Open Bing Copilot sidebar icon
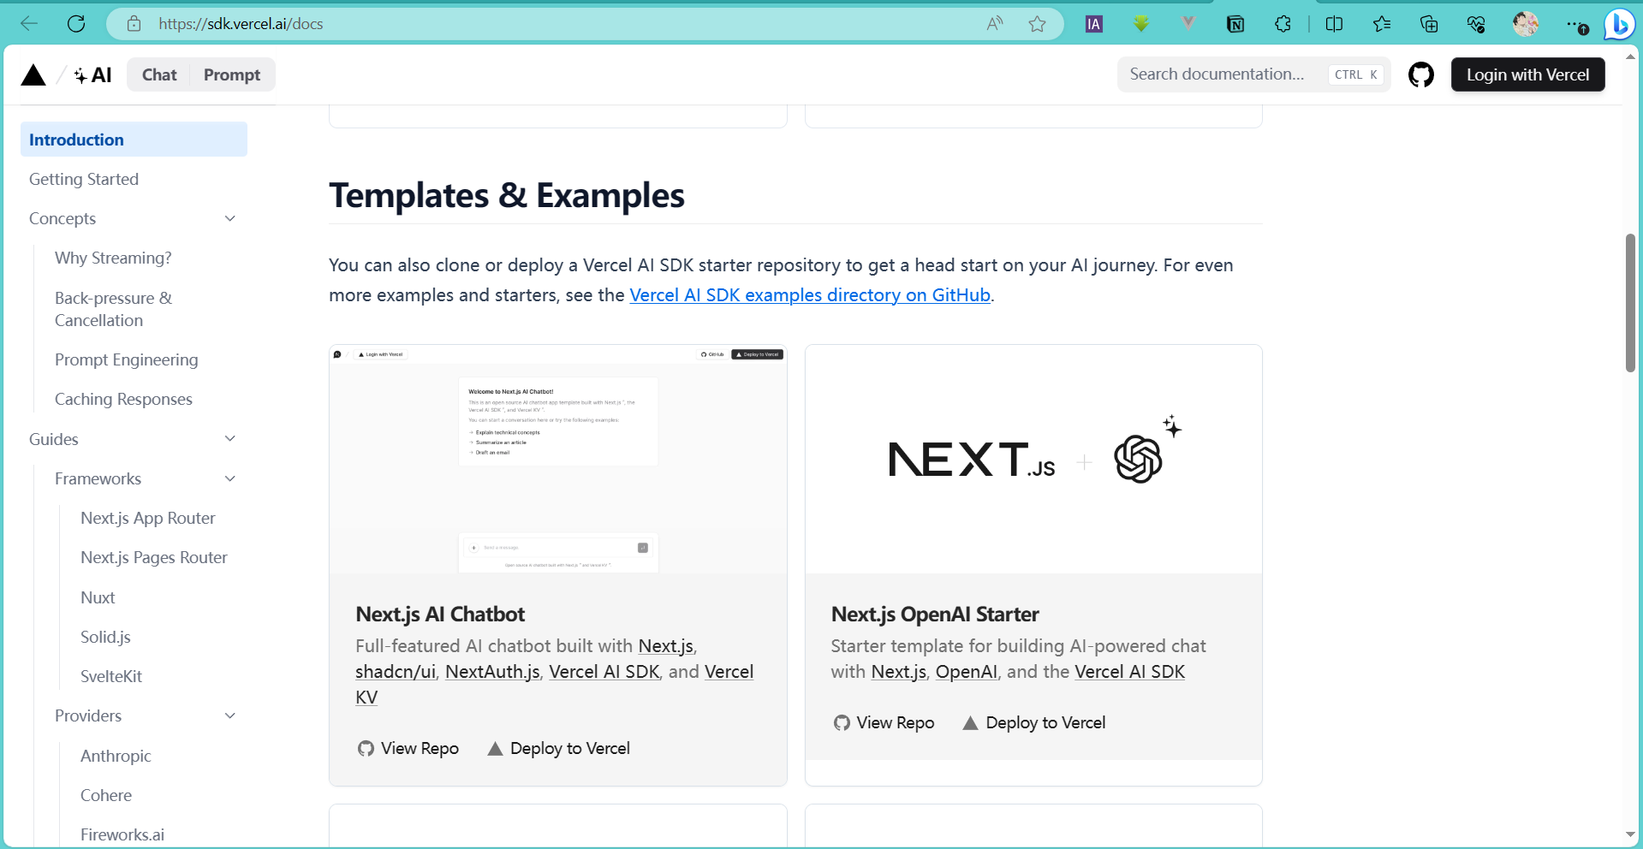1643x849 pixels. [x=1619, y=24]
